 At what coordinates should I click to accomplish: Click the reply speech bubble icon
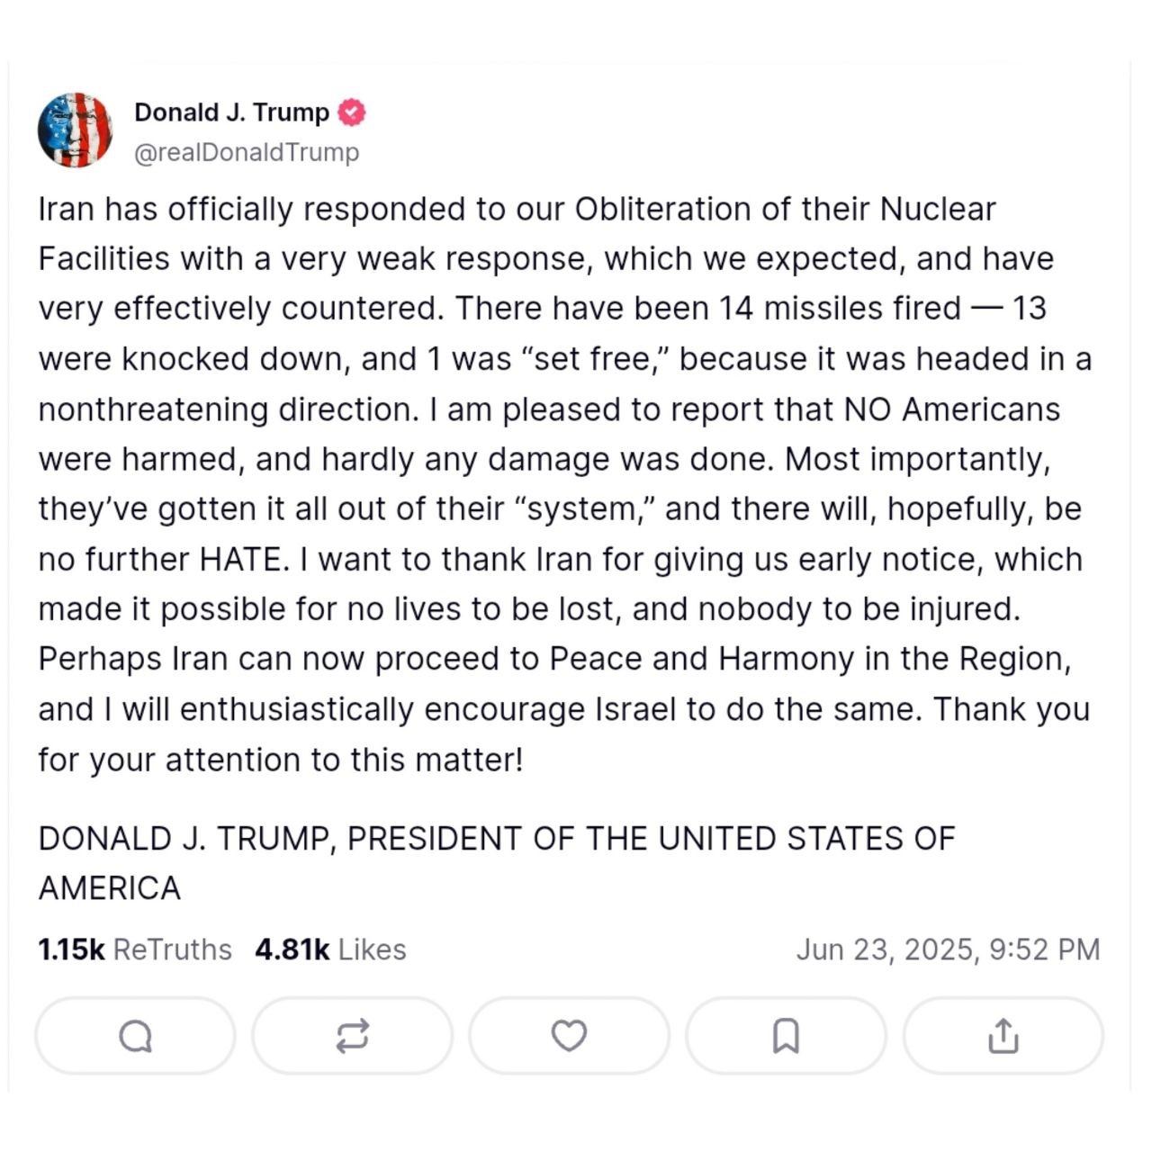136,1036
